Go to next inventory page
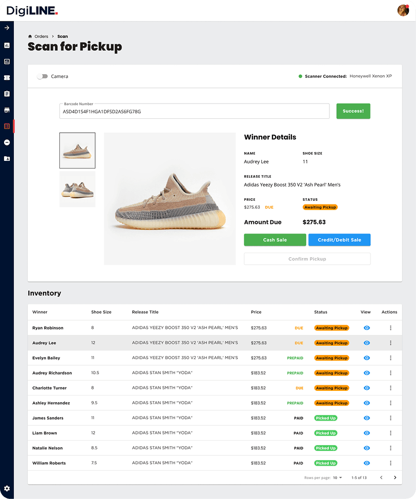 [x=395, y=477]
